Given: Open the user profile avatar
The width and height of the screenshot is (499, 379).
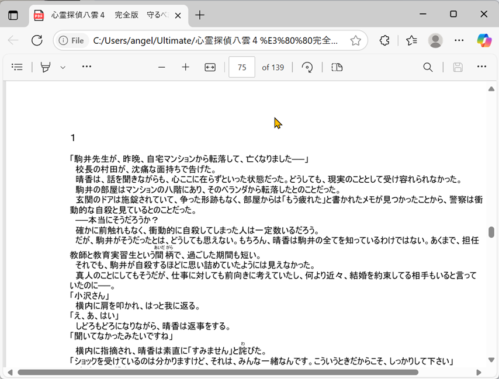Looking at the screenshot, I should click(435, 40).
